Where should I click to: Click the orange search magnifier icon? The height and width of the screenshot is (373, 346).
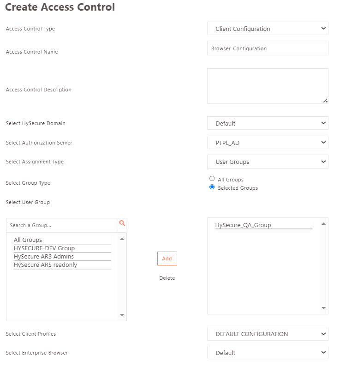(122, 223)
